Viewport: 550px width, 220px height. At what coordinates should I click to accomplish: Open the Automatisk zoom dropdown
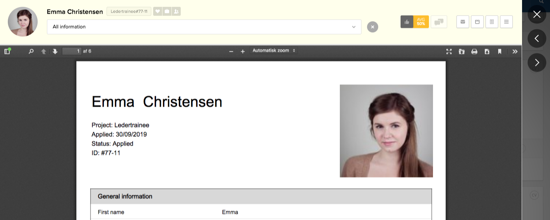(x=274, y=51)
